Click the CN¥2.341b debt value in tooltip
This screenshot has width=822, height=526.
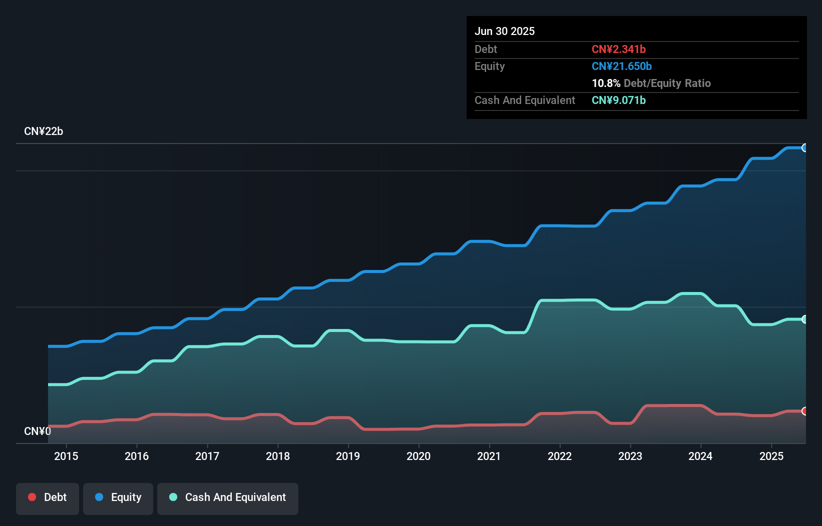(619, 49)
